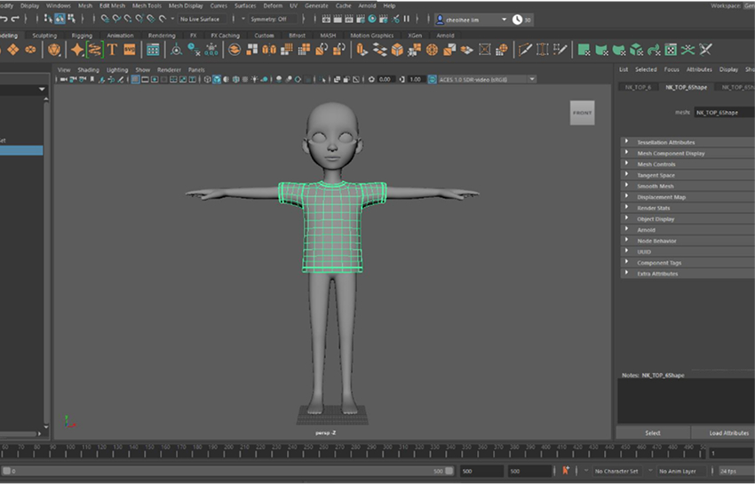Open the Mesh Tools menu
Image resolution: width=755 pixels, height=484 pixels.
(x=147, y=5)
